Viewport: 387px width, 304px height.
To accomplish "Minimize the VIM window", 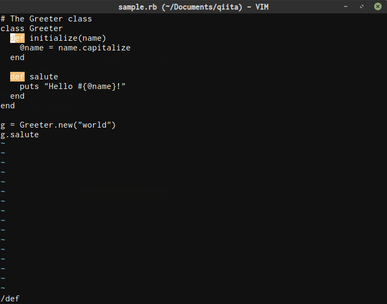I will 347,6.
